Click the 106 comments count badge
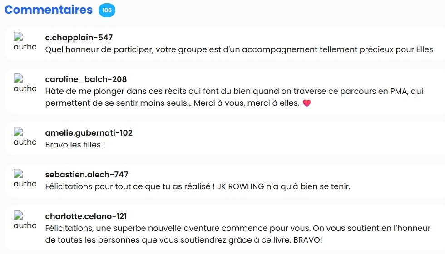Viewport: 445px width, 254px height. pos(107,10)
